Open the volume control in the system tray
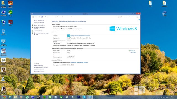 tap(164, 97)
